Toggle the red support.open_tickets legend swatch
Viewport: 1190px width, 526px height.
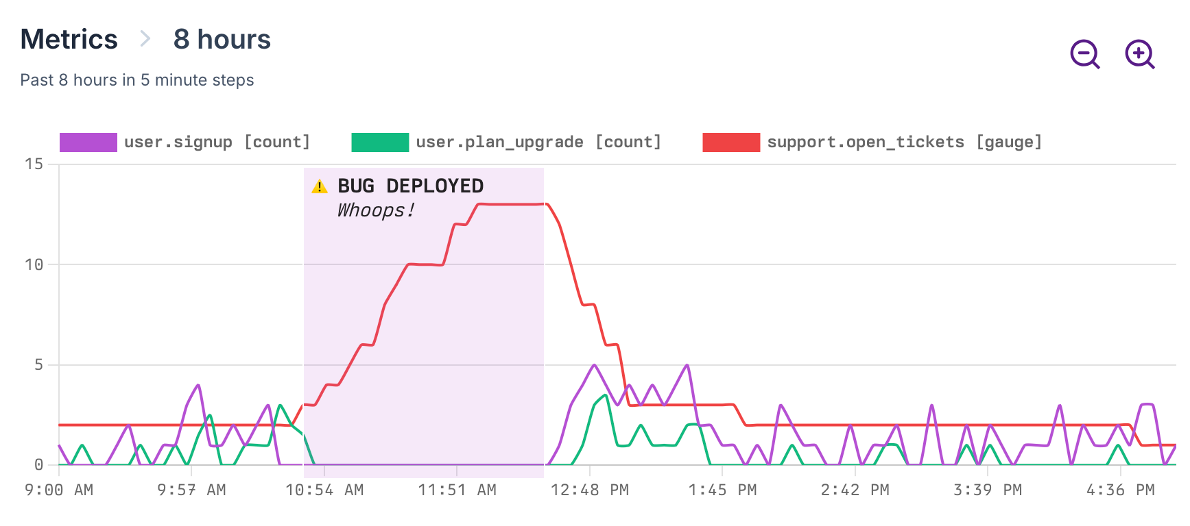[731, 142]
